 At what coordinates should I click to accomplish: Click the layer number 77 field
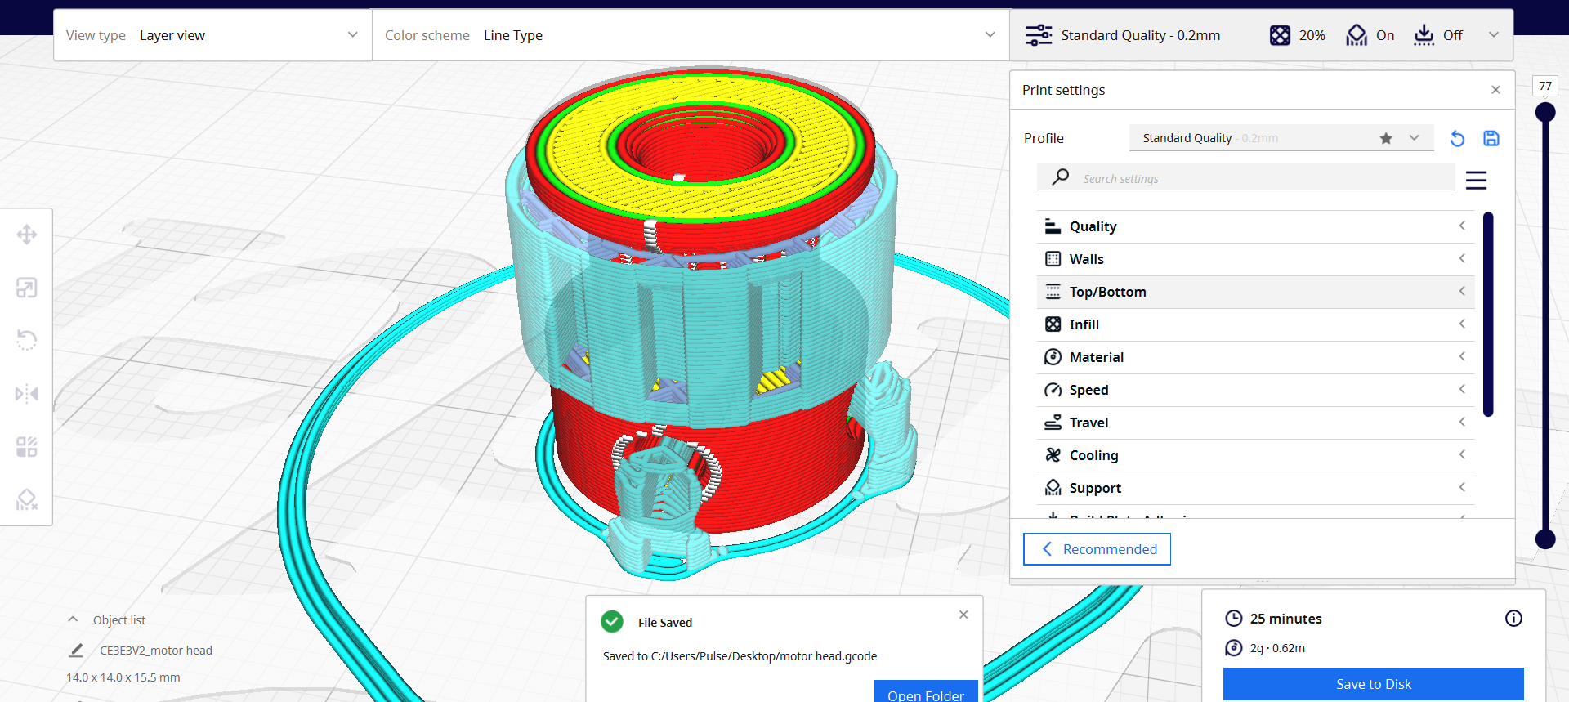tap(1545, 86)
